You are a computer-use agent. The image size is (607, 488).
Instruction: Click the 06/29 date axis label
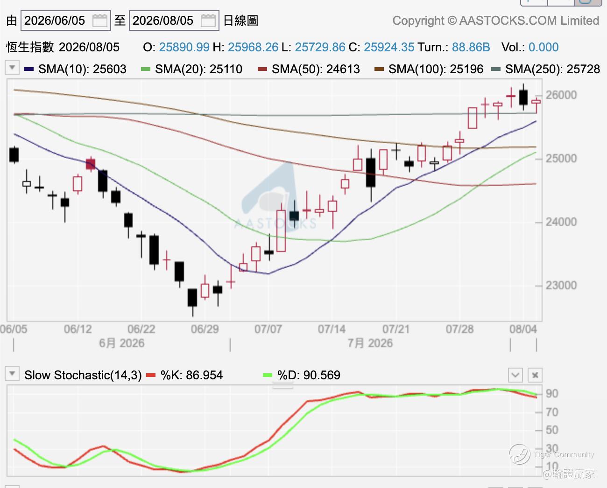[205, 329]
